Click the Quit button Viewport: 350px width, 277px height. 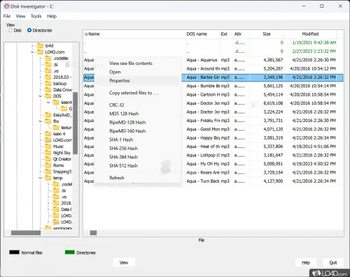tap(333, 262)
